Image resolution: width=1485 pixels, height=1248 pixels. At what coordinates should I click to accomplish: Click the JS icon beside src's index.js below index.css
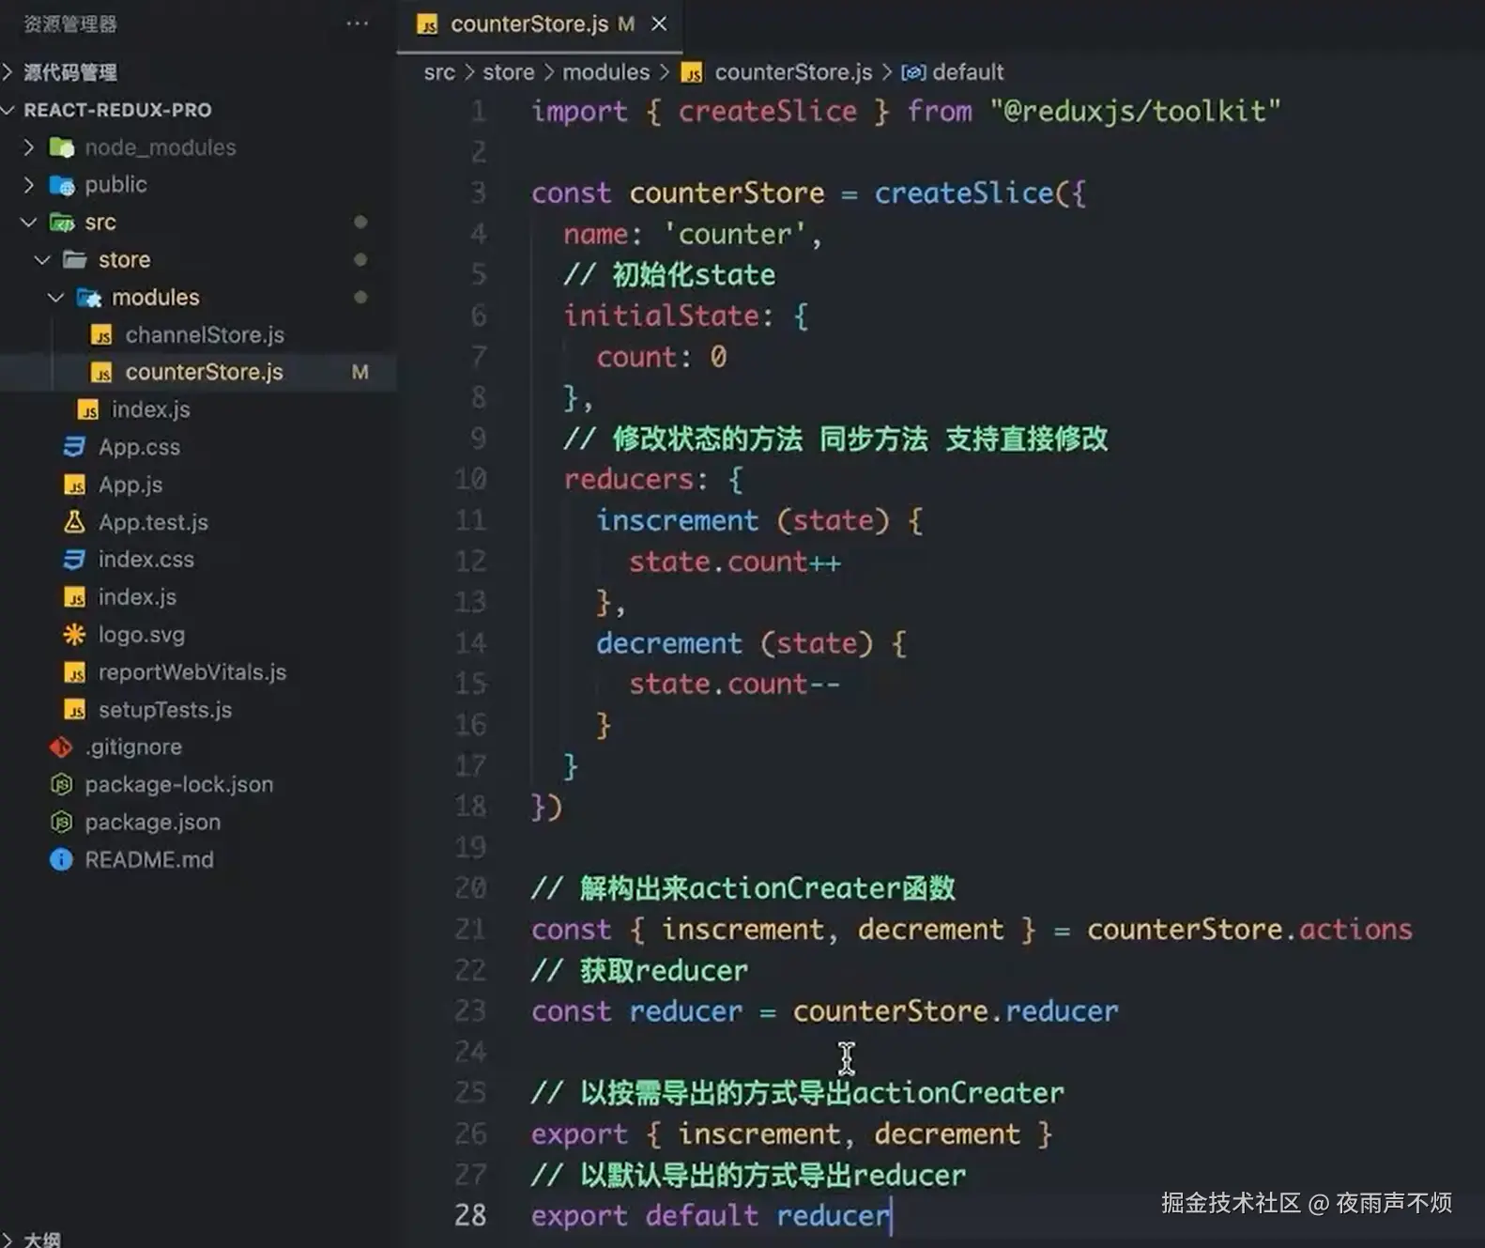75,597
